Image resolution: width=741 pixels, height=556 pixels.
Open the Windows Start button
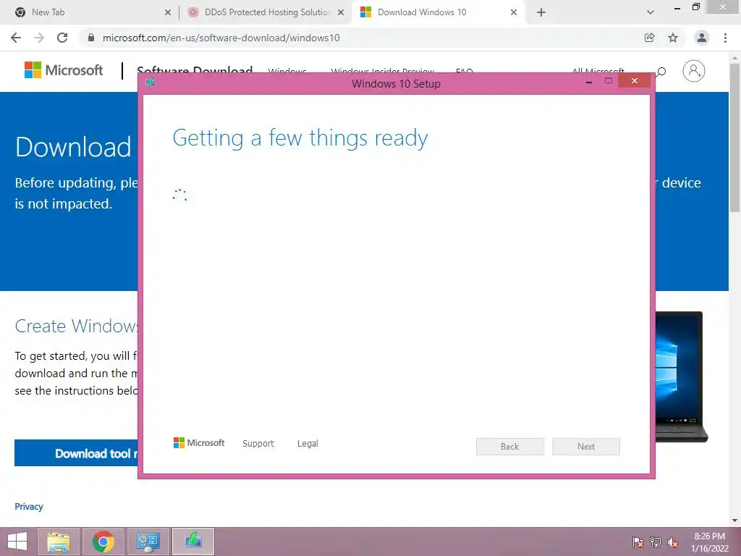[x=17, y=542]
